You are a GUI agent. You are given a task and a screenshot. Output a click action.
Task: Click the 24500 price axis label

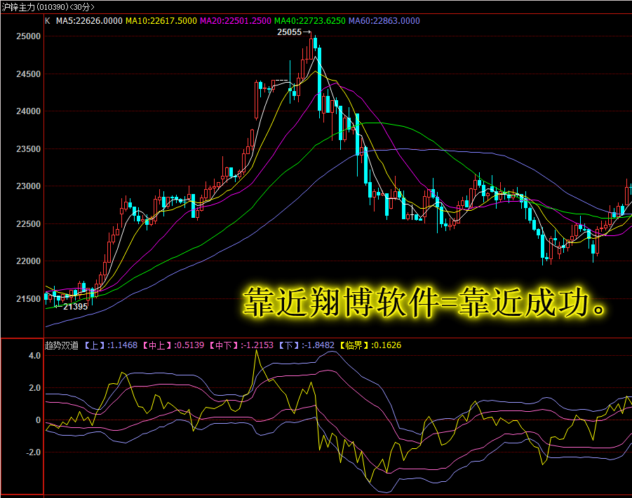point(28,74)
